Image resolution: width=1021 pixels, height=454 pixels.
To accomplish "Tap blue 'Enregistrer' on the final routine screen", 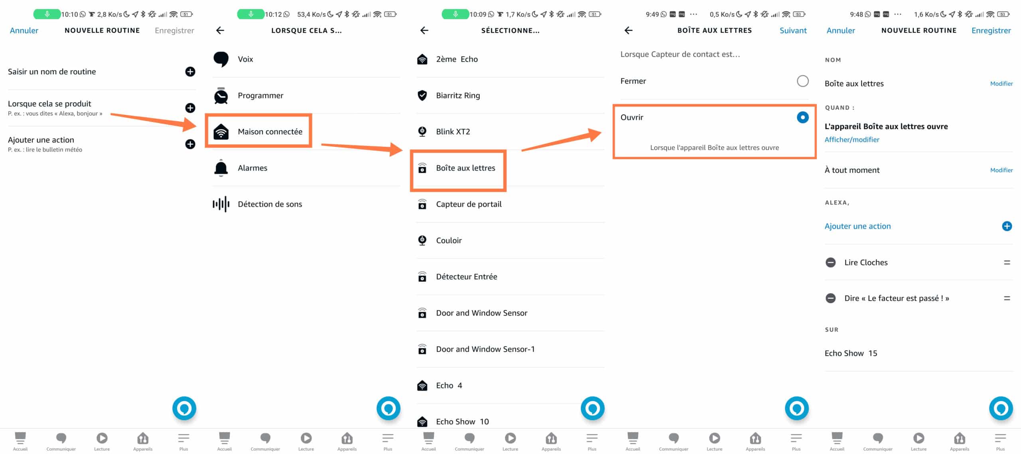I will (x=991, y=30).
